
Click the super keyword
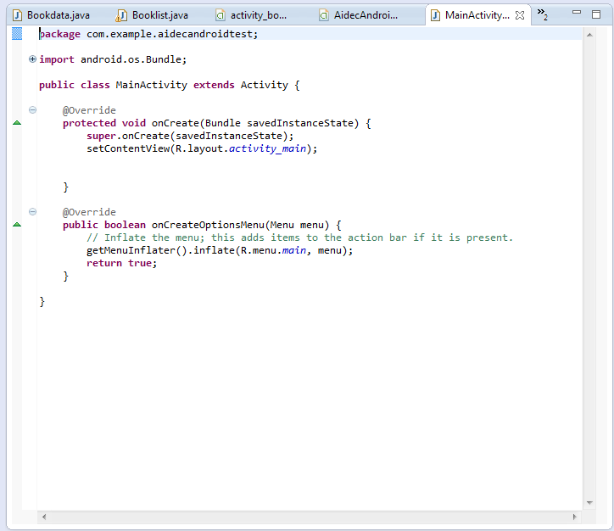click(x=102, y=136)
